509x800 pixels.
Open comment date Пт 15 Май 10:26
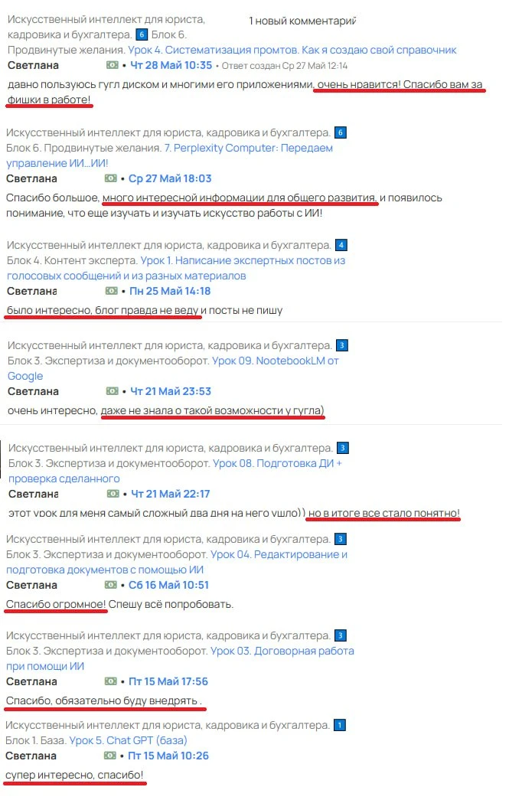tap(168, 756)
